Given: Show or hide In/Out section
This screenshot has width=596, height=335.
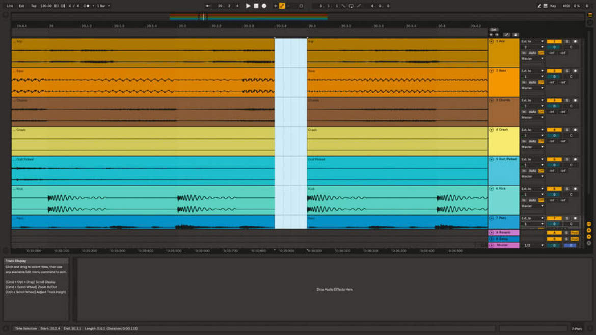Looking at the screenshot, I should pos(589,224).
